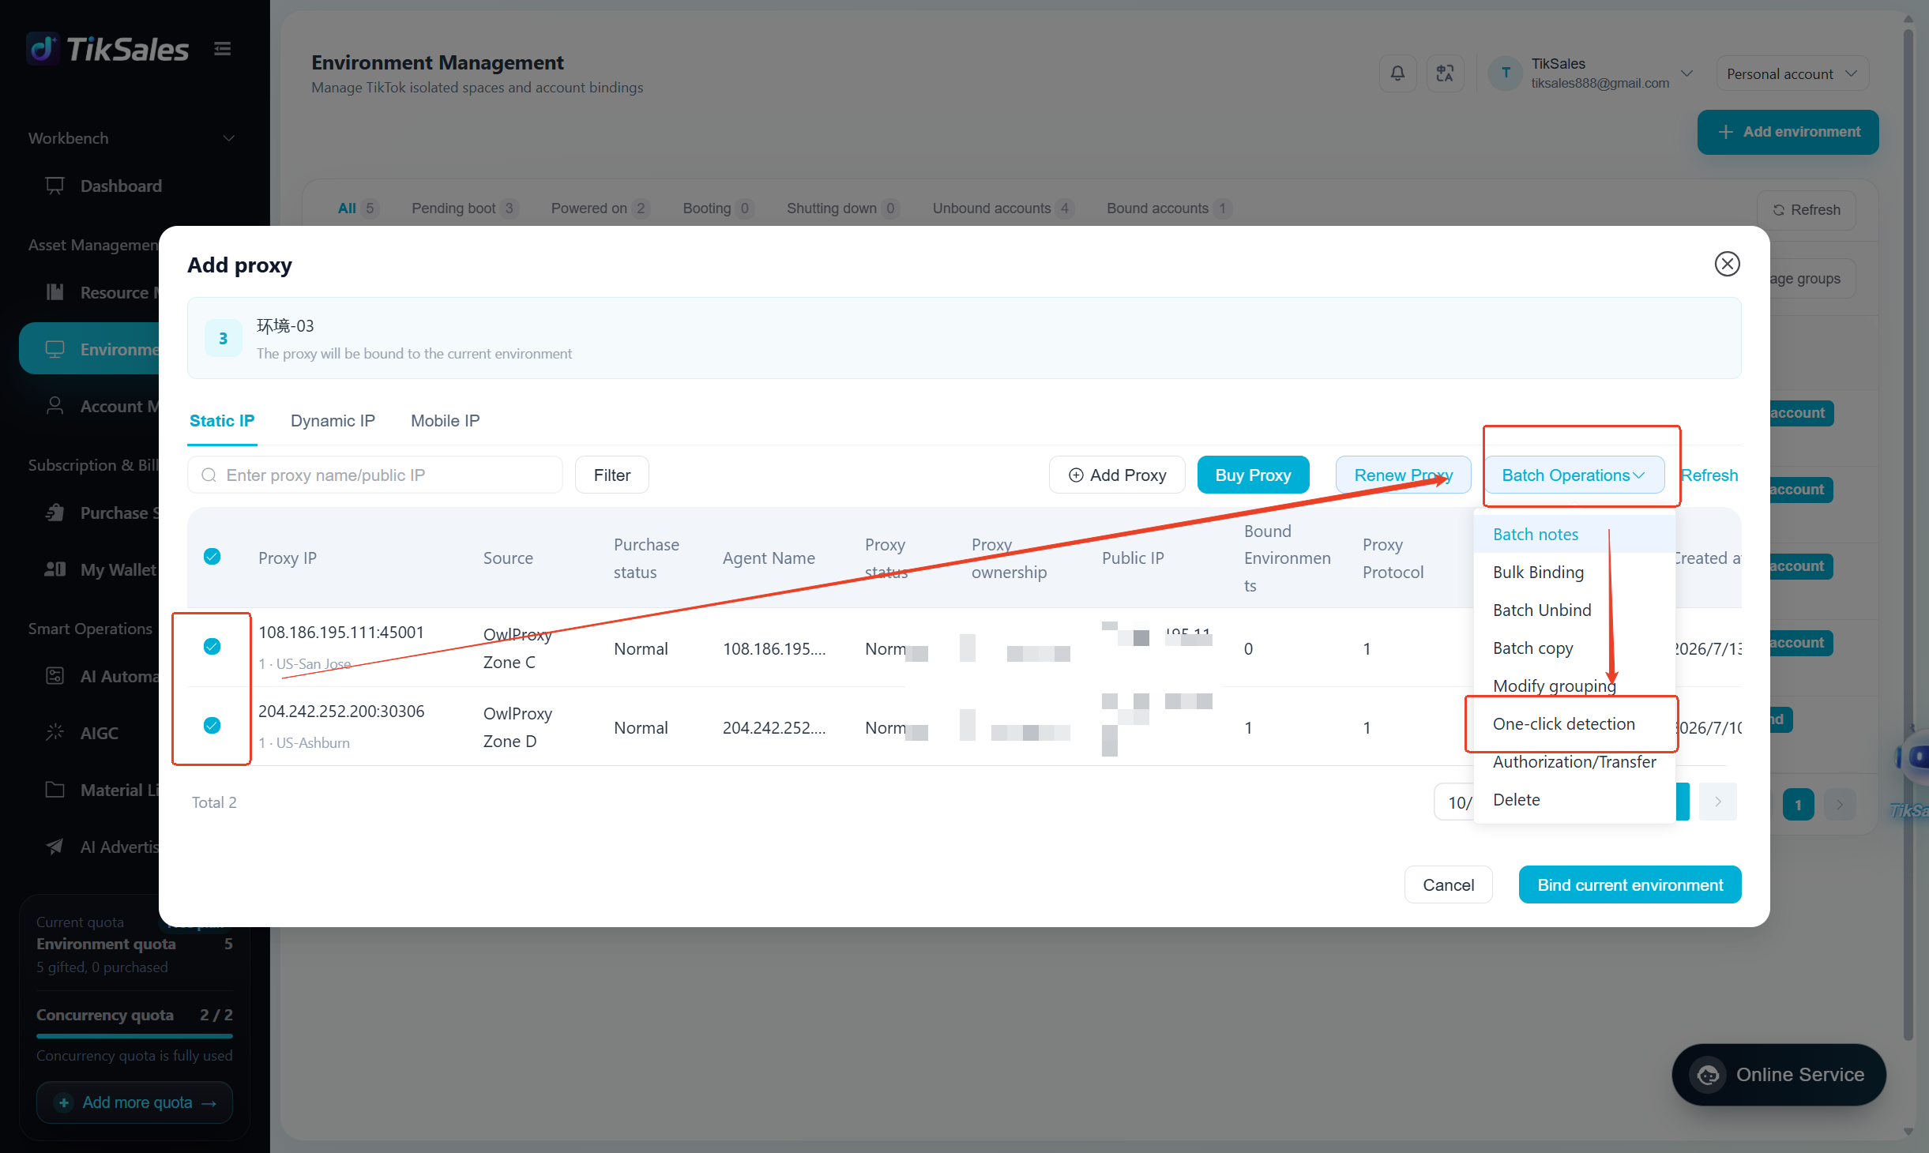The height and width of the screenshot is (1153, 1929).
Task: Uncheck the 204.242.252.200:30306 proxy row
Action: pos(212,725)
